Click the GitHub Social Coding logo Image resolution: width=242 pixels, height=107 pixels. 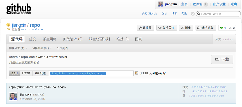tap(19, 9)
